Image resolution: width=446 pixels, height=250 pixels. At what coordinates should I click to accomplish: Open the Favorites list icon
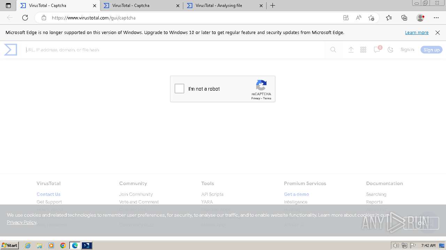(x=389, y=18)
